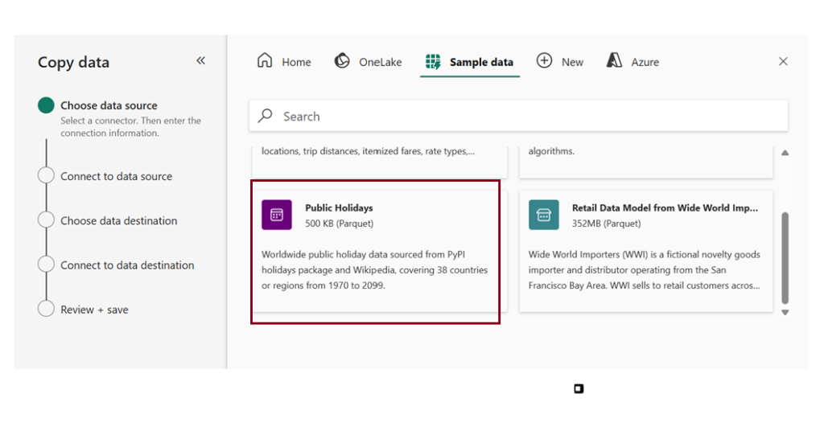
Task: Click the search magnifier icon
Action: tap(266, 116)
